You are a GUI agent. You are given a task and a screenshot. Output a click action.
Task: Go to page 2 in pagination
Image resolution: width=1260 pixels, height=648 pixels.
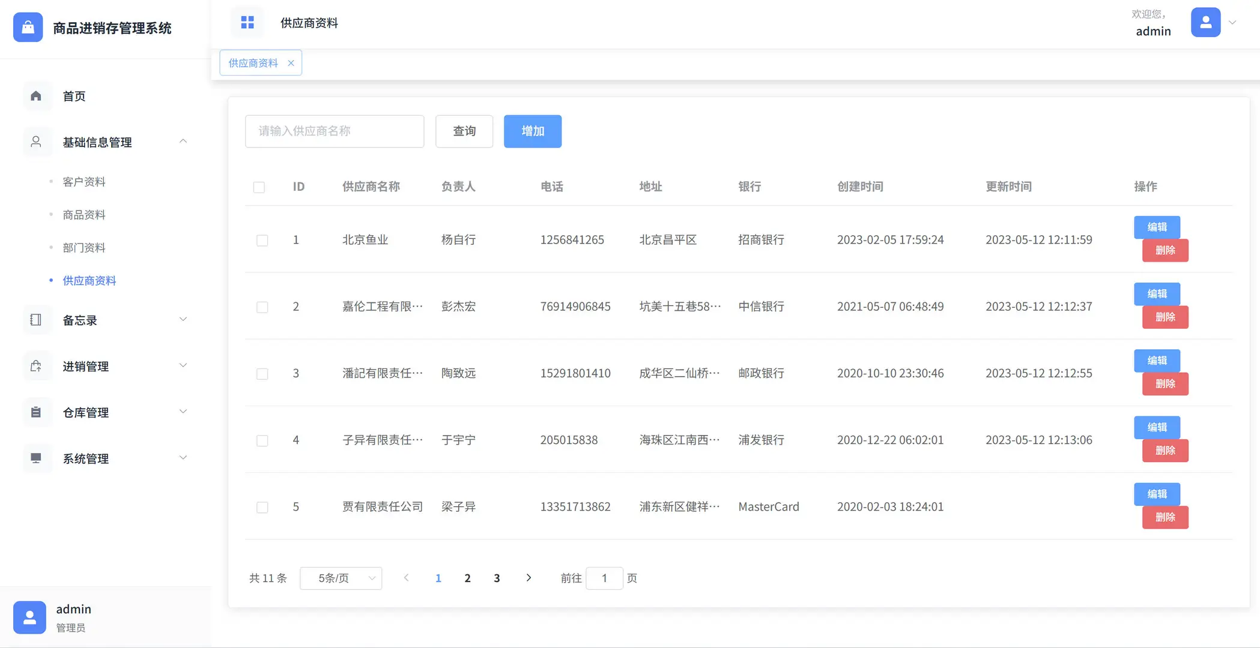tap(467, 578)
